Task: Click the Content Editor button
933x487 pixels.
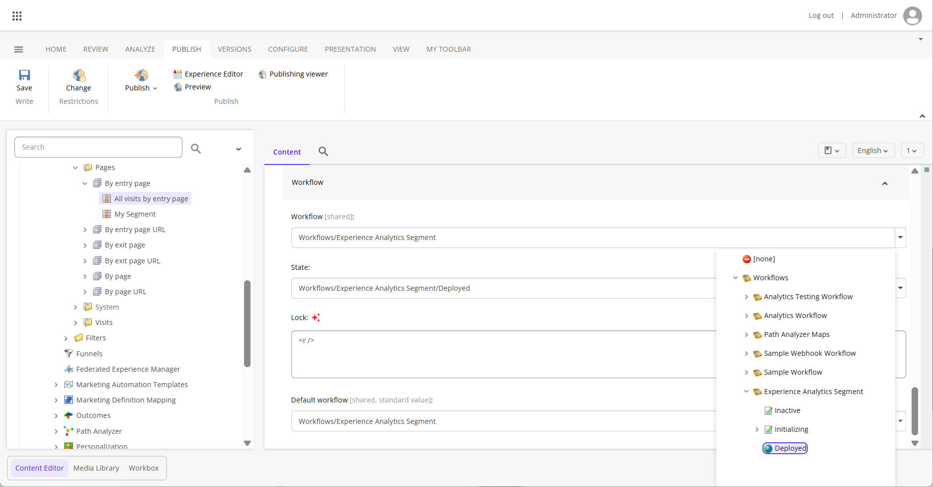Action: point(39,468)
